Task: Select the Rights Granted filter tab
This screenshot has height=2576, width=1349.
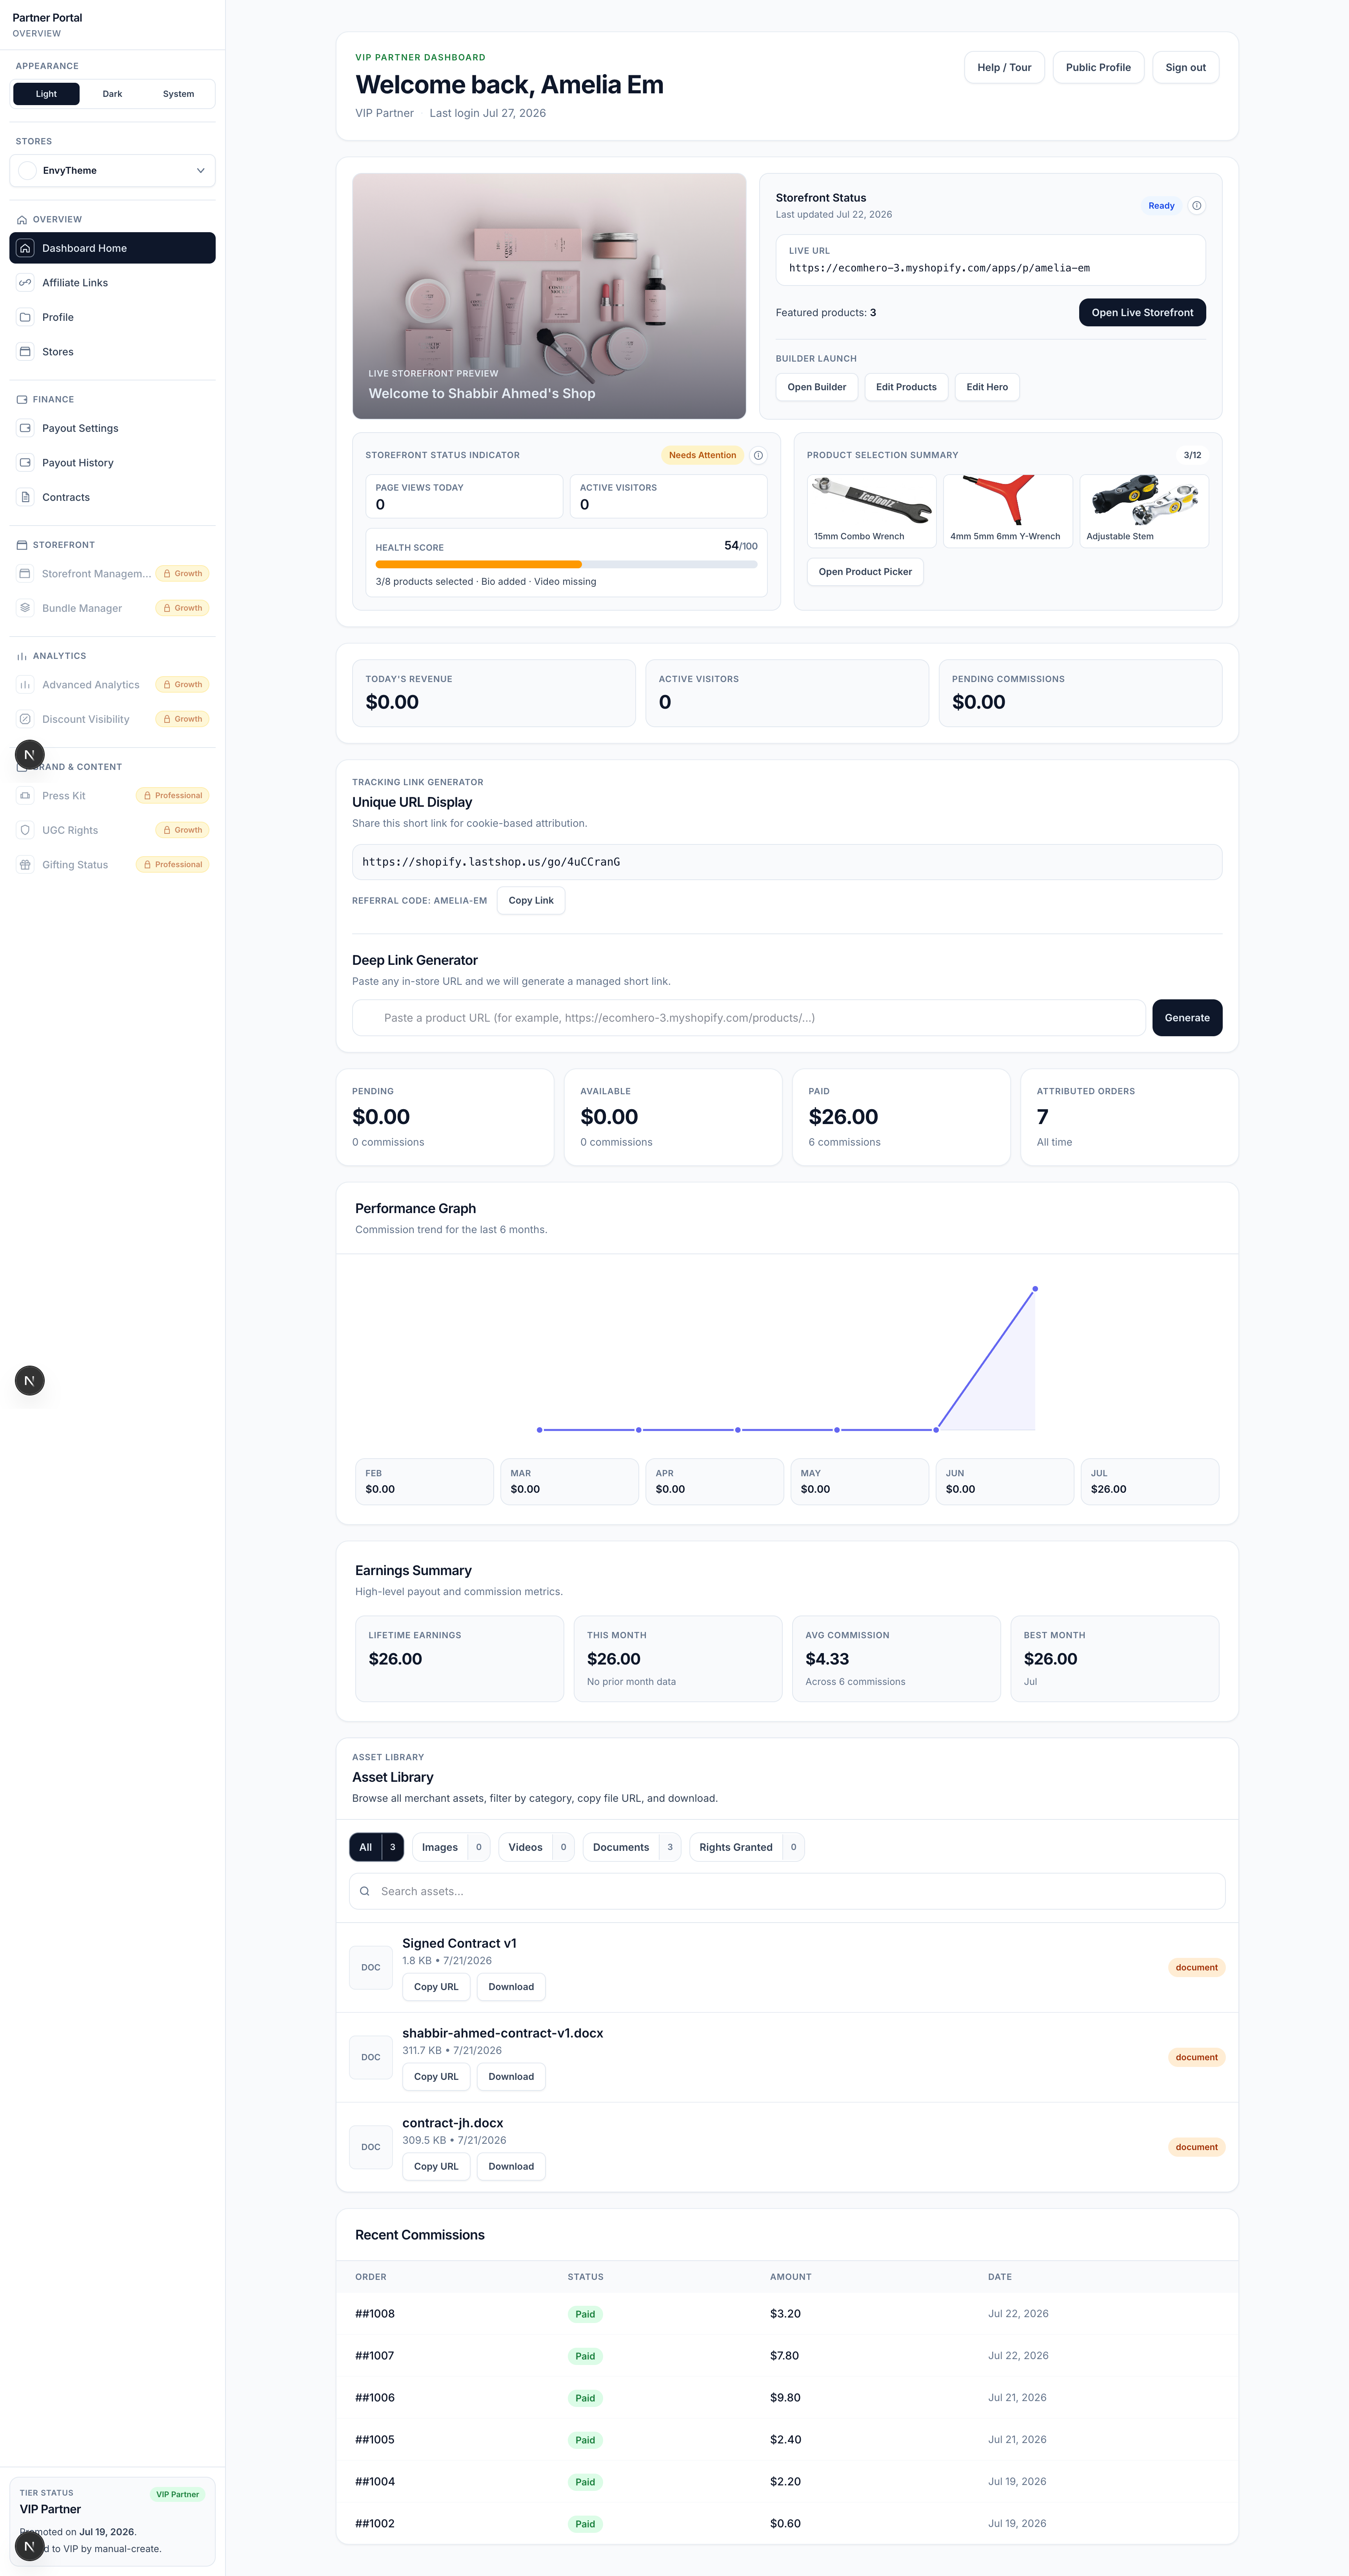Action: pos(747,1847)
